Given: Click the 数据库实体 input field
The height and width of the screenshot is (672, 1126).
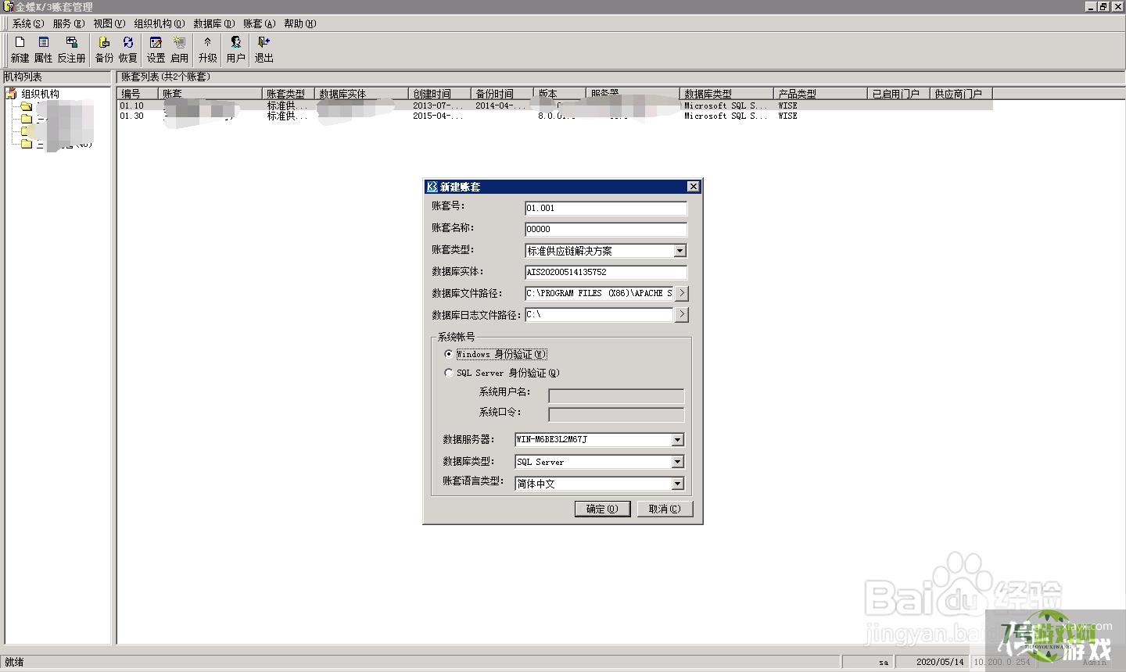Looking at the screenshot, I should [x=606, y=272].
